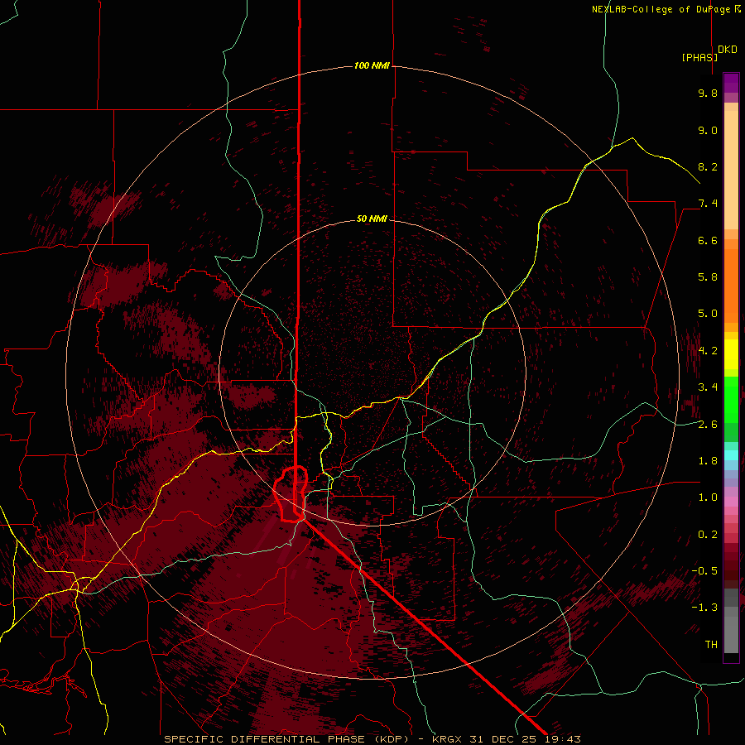Click the yellow segment of the color bar

731,354
